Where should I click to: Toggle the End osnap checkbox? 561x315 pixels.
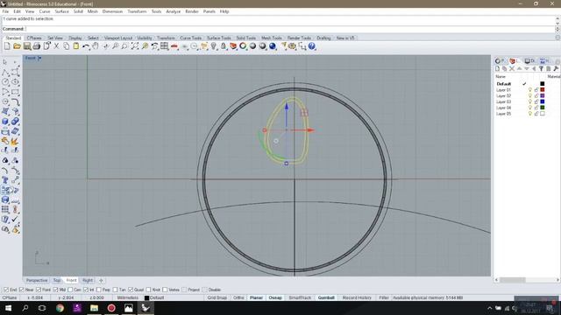pos(6,290)
